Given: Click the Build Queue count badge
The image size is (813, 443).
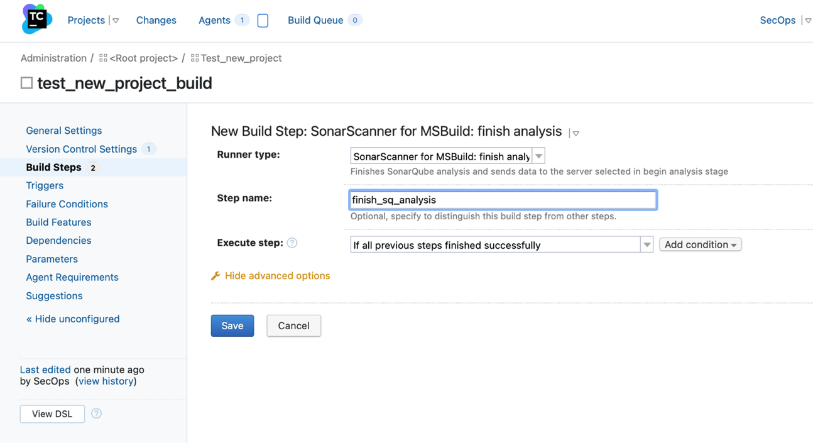Looking at the screenshot, I should pos(355,20).
